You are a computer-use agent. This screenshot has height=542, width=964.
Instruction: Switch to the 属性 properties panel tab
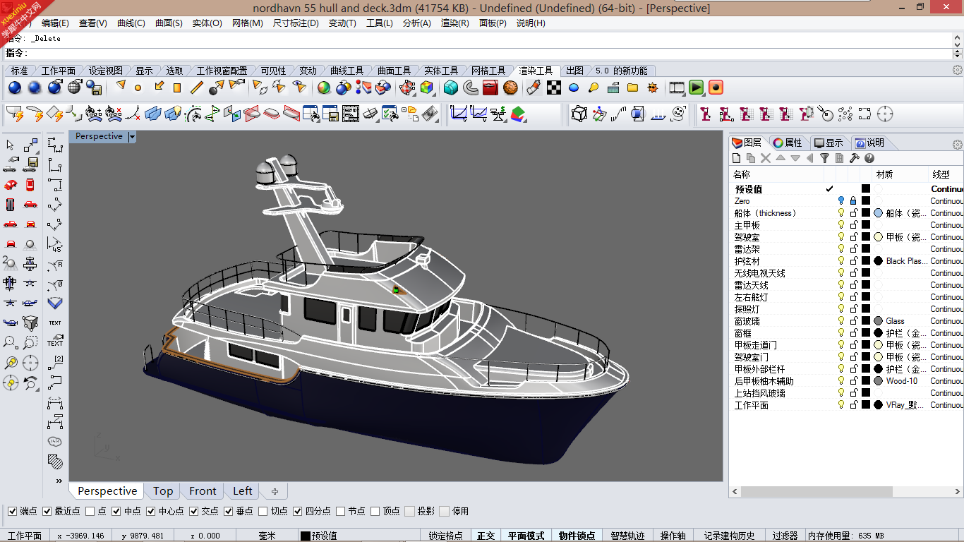click(788, 143)
